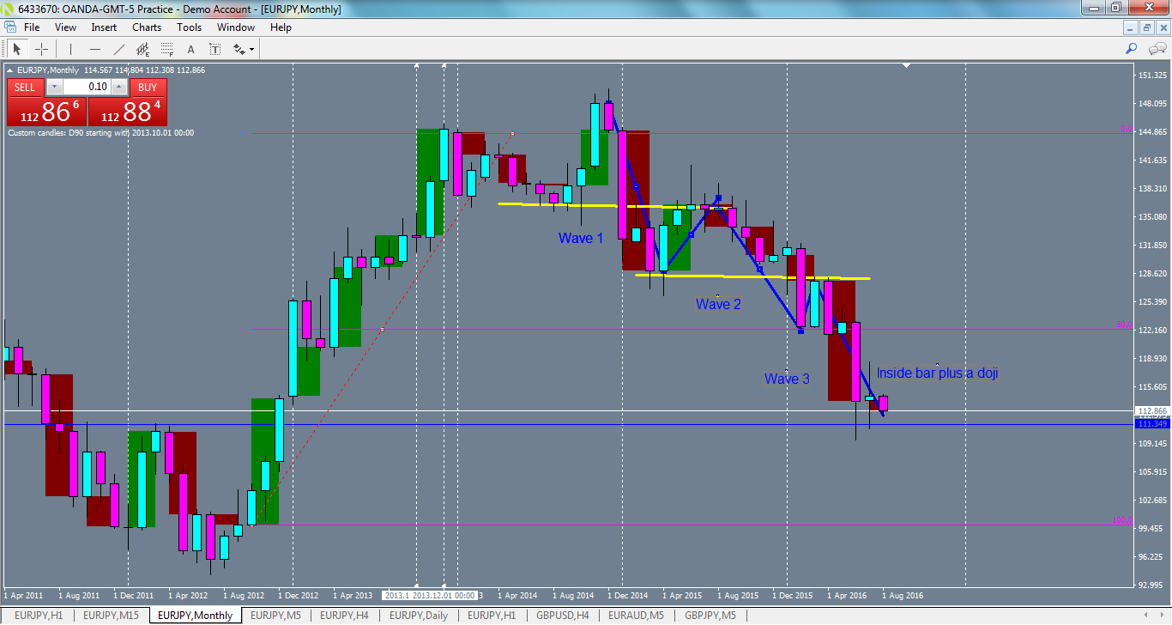The width and height of the screenshot is (1172, 625).
Task: Select the horizontal line drawing tool
Action: 95,49
